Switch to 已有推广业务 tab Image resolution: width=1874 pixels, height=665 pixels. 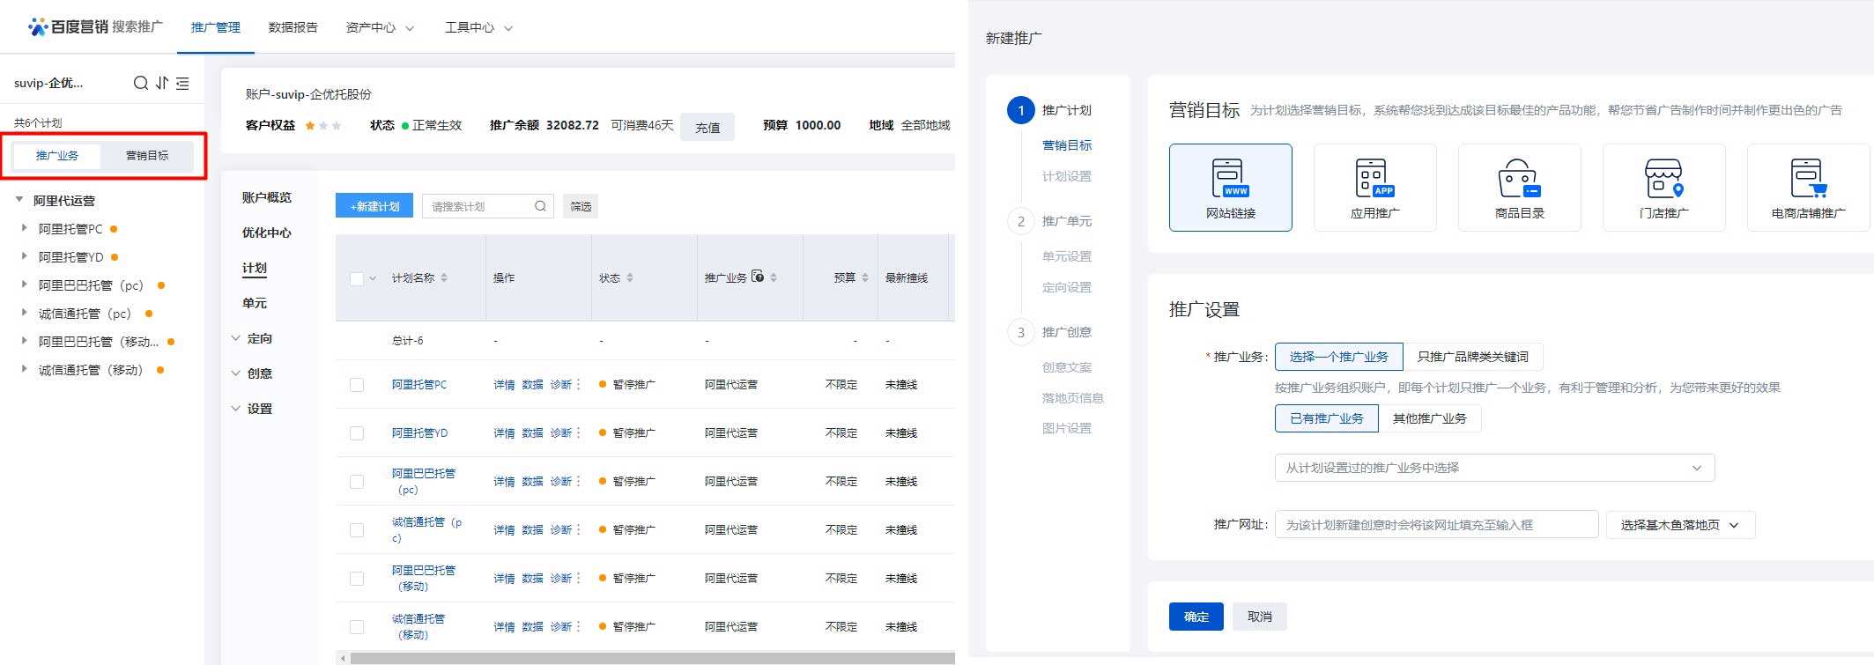click(1327, 418)
